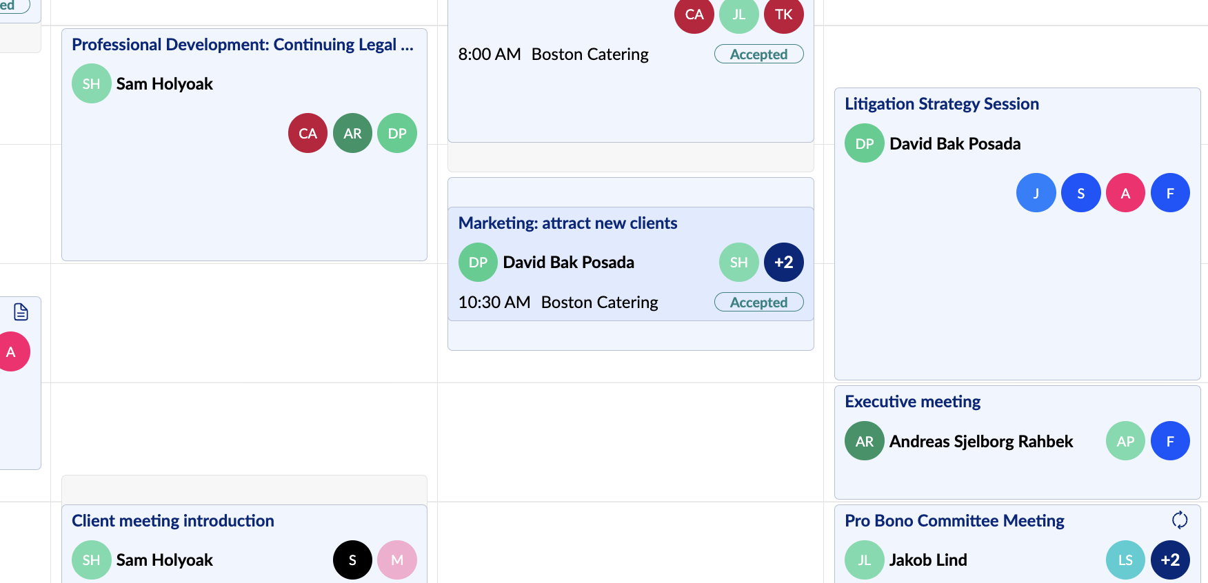Click the black S avatar in Client meeting
The image size is (1208, 583).
[x=352, y=560]
